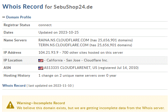Click the warning triangle icon
Viewport: 168px width, 112px height.
10,105
